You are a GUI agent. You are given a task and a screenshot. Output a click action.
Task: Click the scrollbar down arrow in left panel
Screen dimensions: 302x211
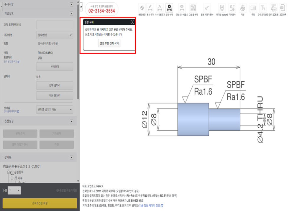78,181
